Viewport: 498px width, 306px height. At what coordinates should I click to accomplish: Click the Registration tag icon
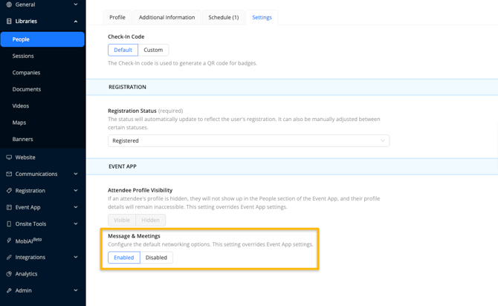click(9, 190)
